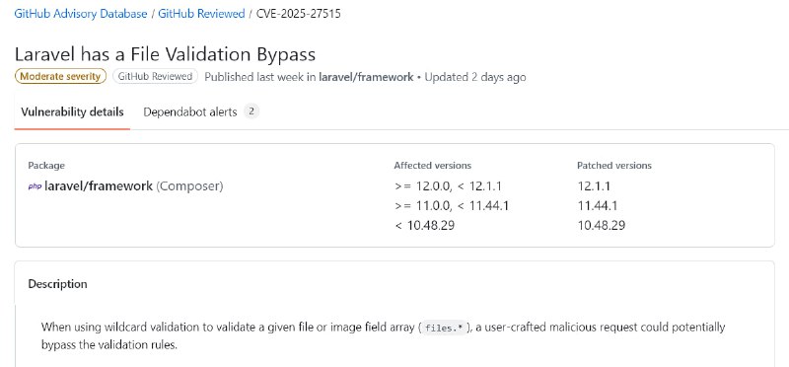This screenshot has width=789, height=367.
Task: Click the advisory title Laravel has a File Validation Bypass
Action: click(165, 53)
